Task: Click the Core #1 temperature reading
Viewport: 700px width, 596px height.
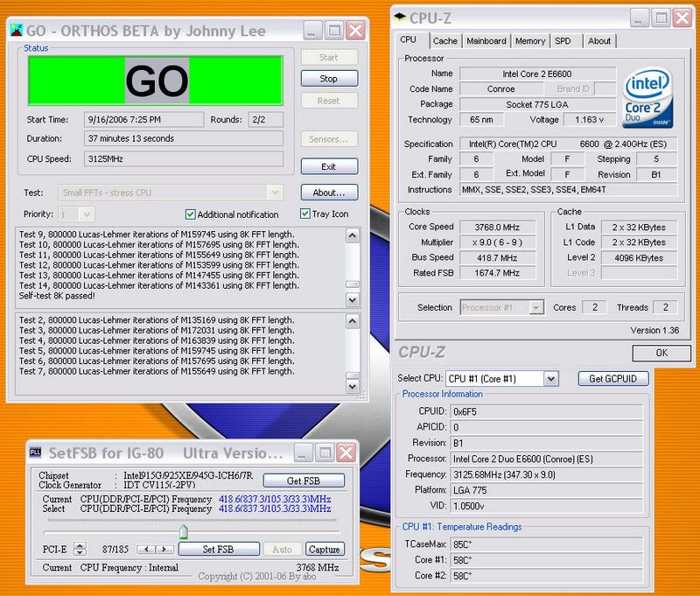Action: click(x=546, y=560)
